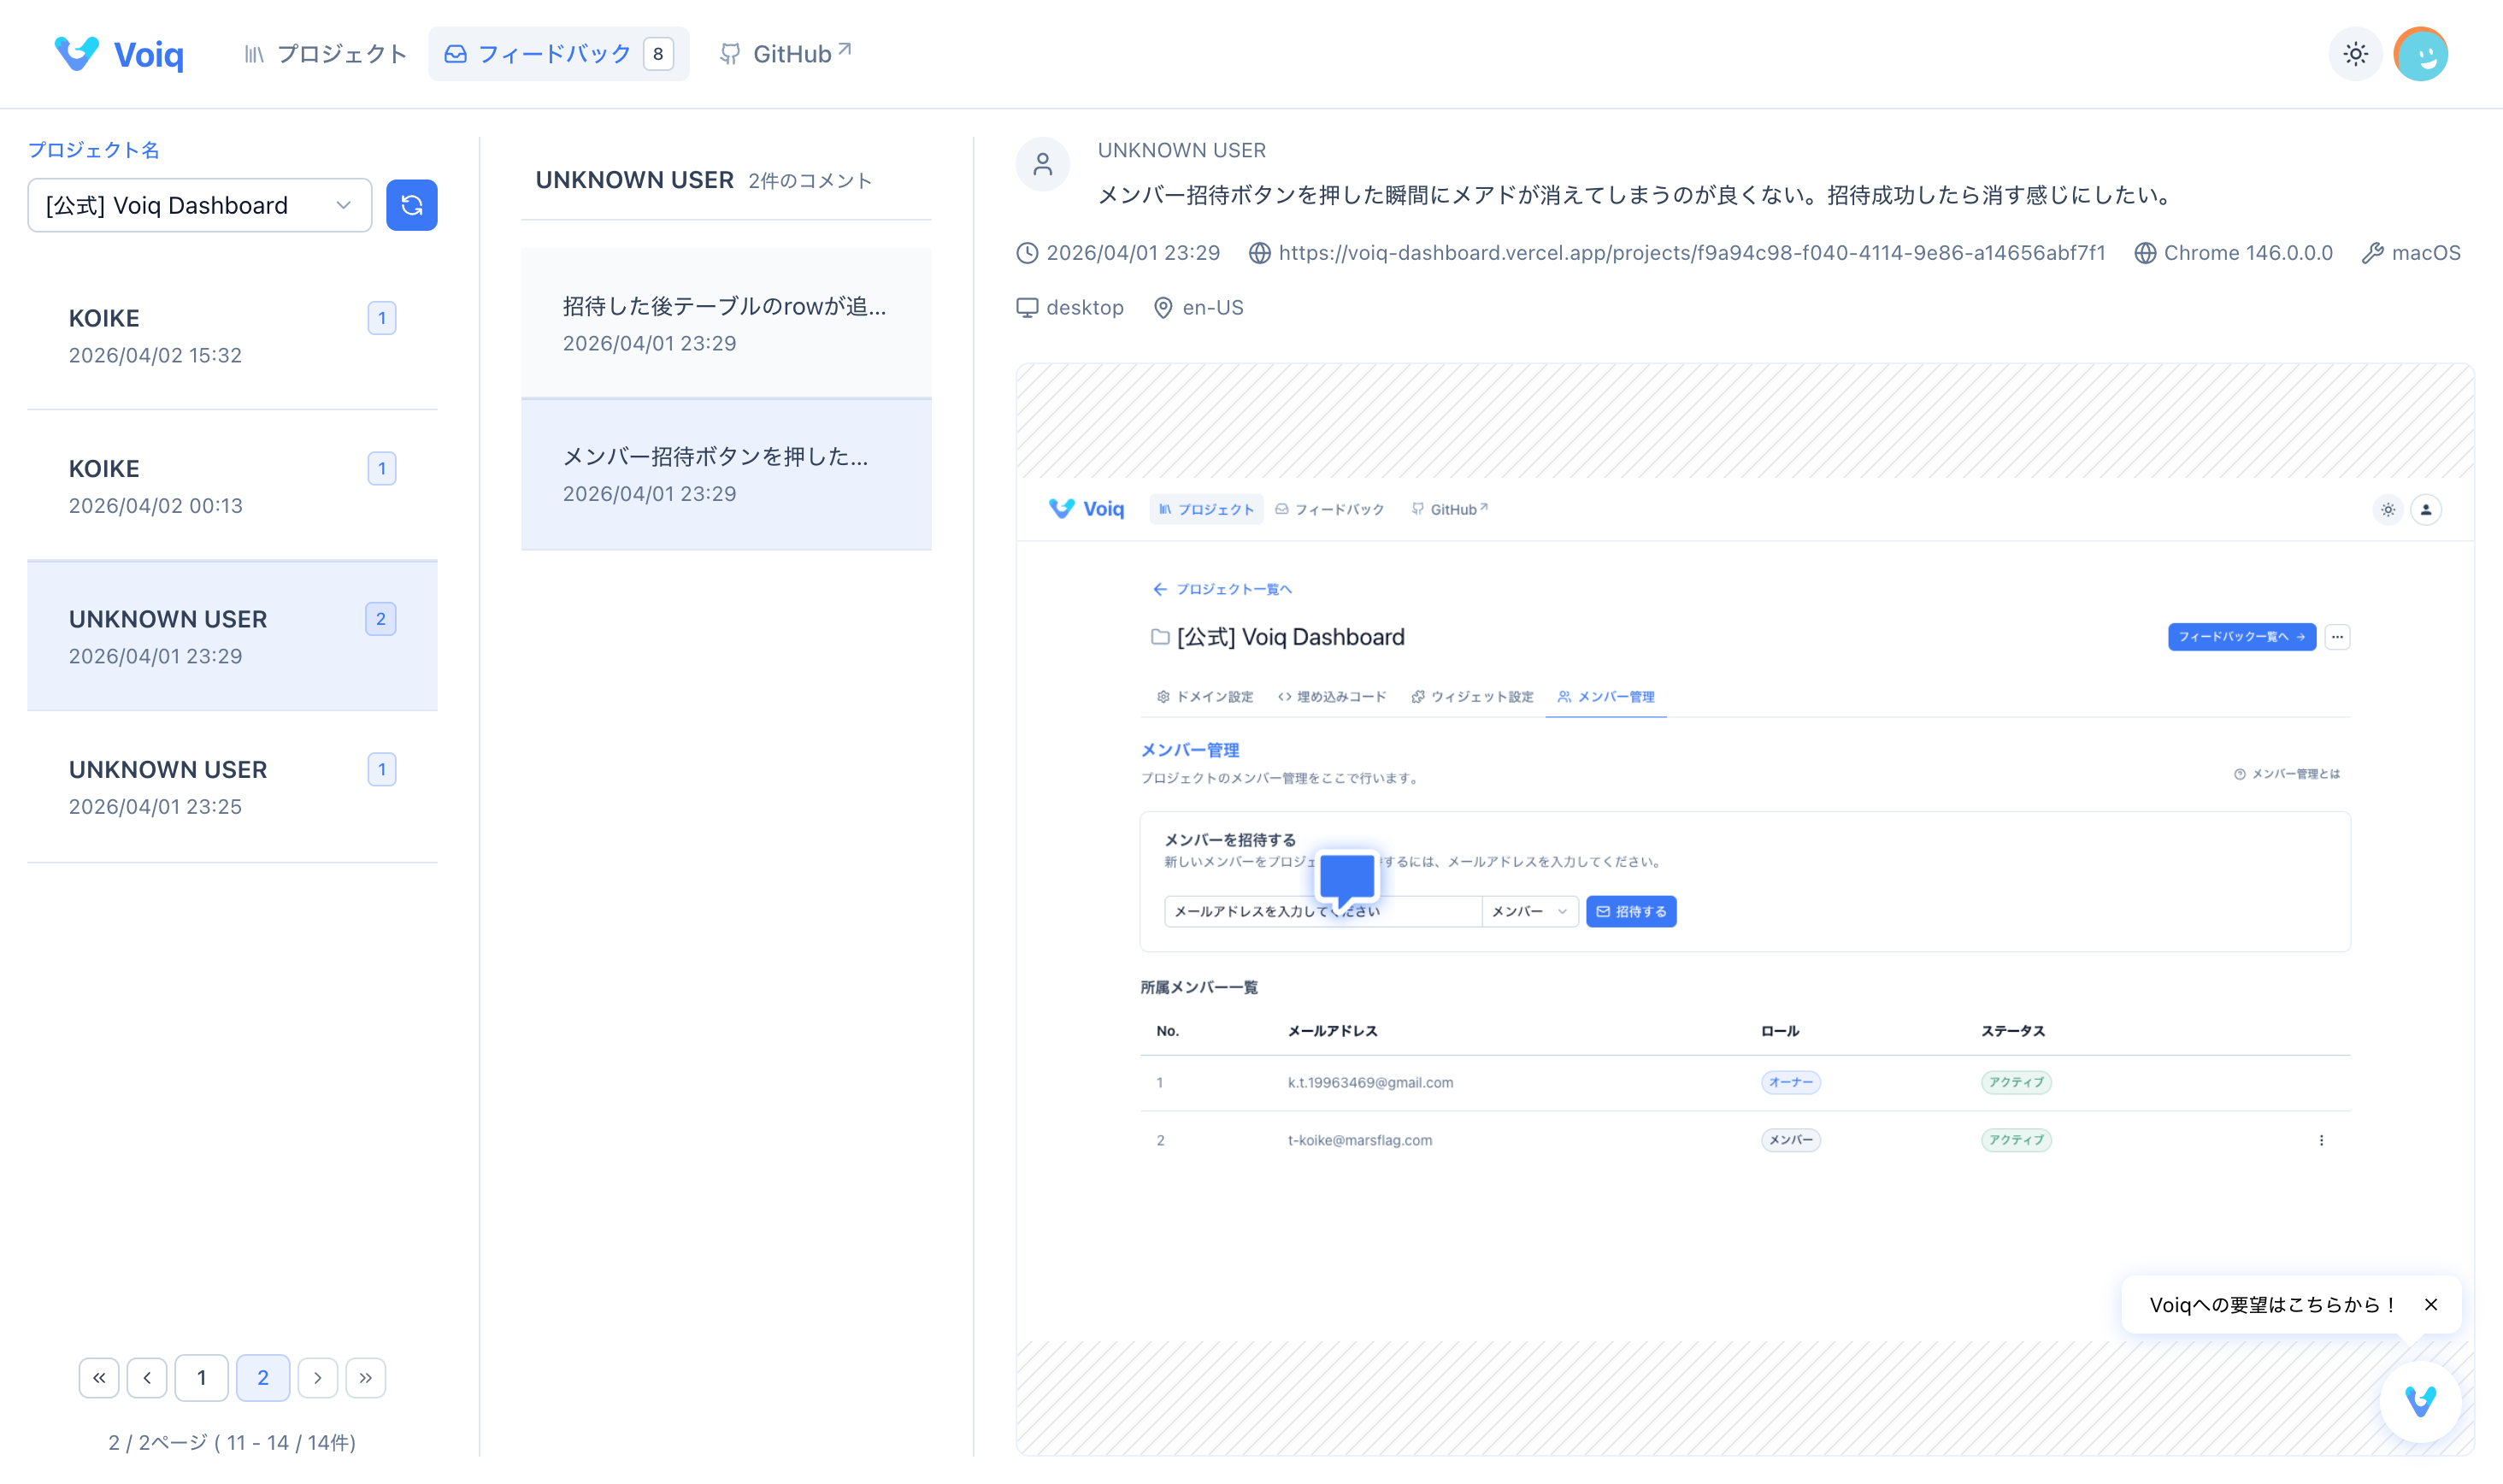This screenshot has height=1484, width=2503.
Task: Select page 1 in pagination
Action: click(x=201, y=1378)
